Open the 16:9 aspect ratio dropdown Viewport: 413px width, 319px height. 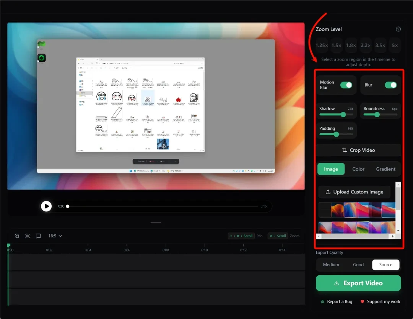coord(55,236)
